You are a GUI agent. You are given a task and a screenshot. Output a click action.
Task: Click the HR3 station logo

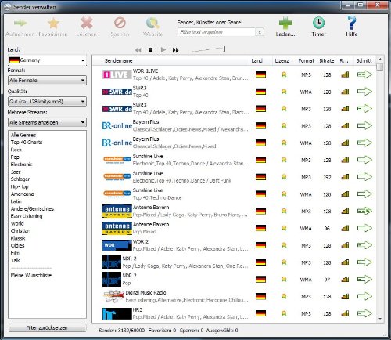[117, 313]
